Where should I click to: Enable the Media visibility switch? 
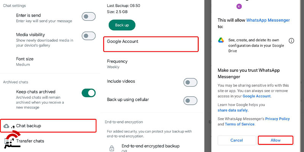[89, 36]
